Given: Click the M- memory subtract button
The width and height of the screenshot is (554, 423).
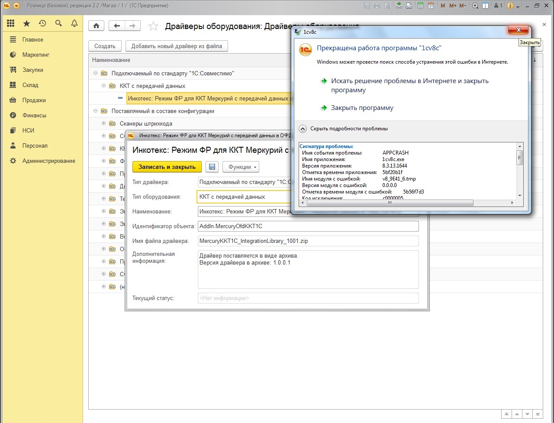Looking at the screenshot, I should pos(463,6).
